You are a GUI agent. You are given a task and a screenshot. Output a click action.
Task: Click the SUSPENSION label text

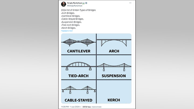(114, 76)
